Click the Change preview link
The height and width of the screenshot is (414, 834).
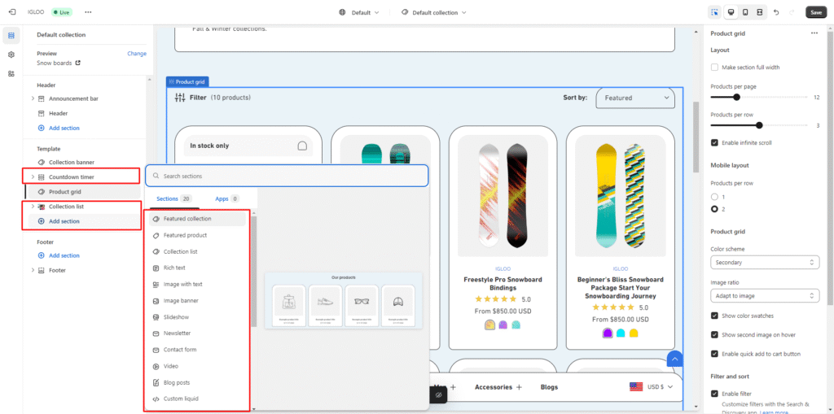pos(137,54)
